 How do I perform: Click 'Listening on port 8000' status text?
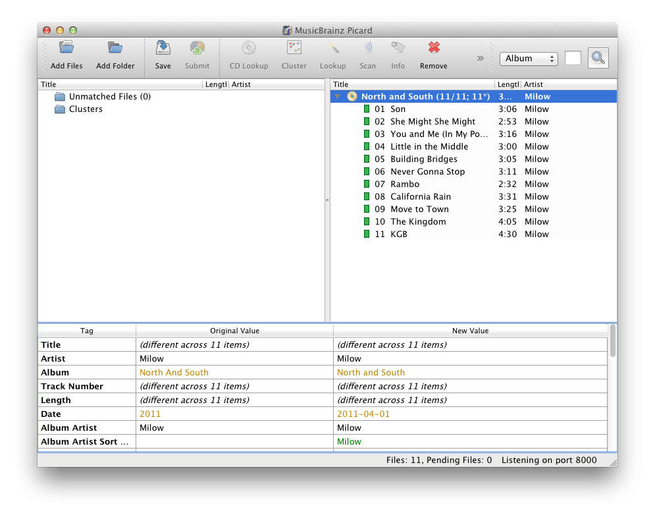coord(549,460)
